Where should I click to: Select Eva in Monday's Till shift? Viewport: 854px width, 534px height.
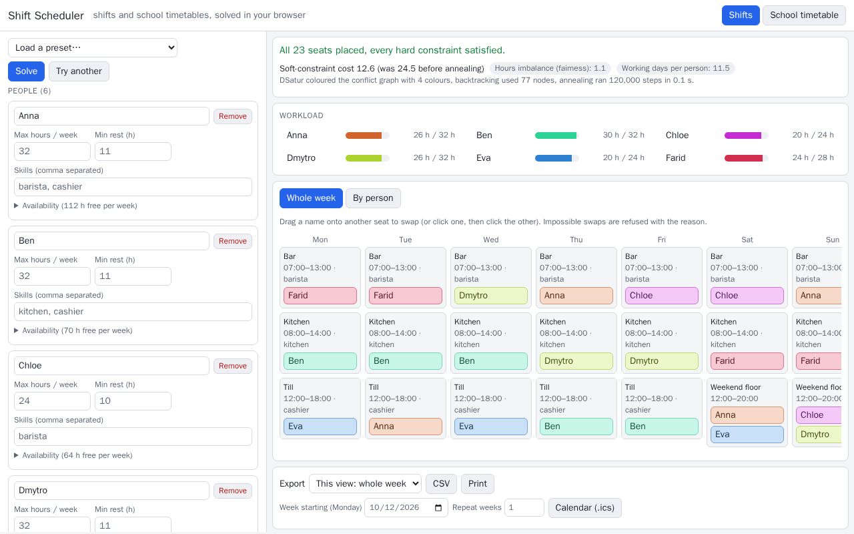[x=320, y=427]
